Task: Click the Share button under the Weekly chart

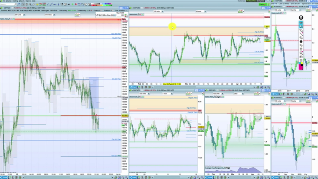Action: [x=275, y=177]
